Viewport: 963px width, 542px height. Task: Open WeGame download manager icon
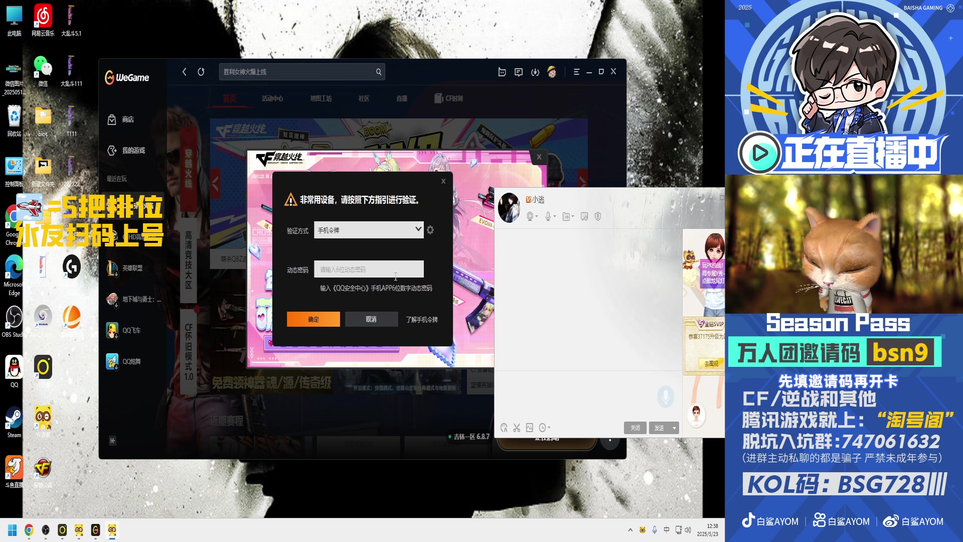535,72
